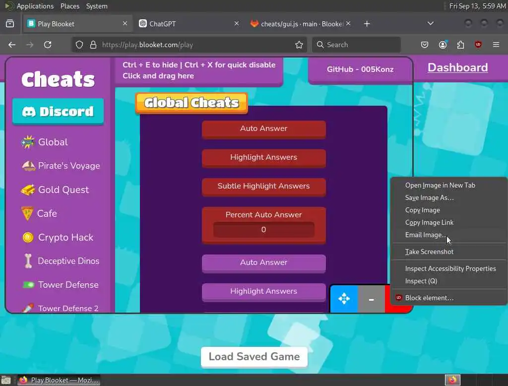
Task: Open Firefox hamburger application menu
Action: point(496,45)
